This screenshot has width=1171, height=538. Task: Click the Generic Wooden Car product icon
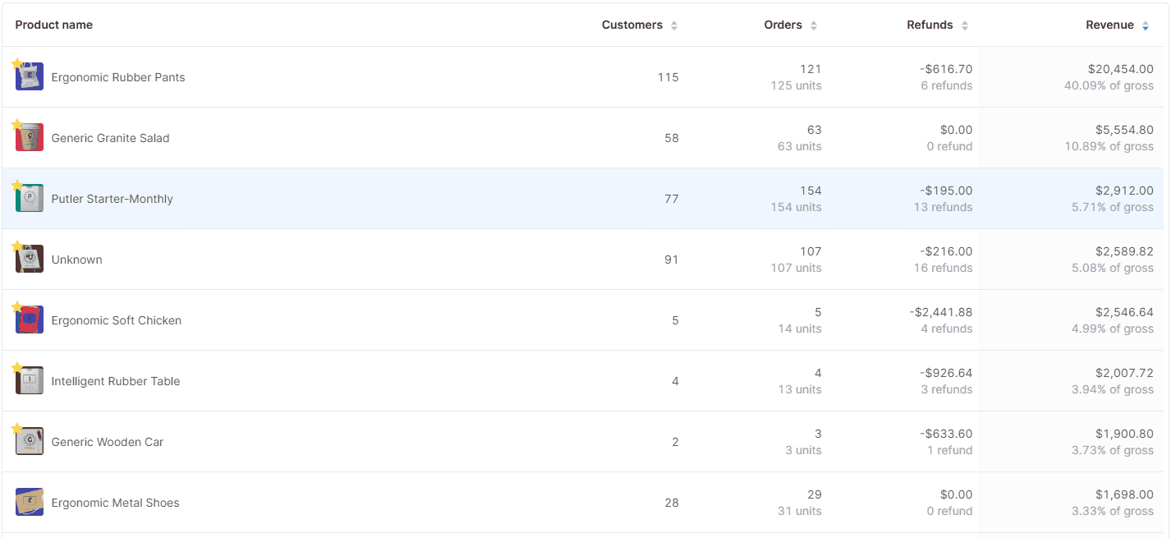coord(30,443)
